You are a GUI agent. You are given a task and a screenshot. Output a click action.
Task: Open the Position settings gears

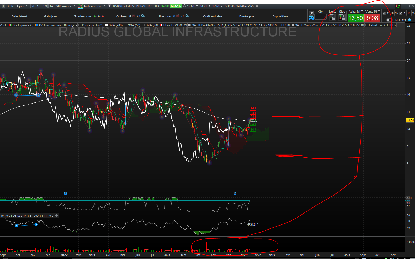click(187, 16)
